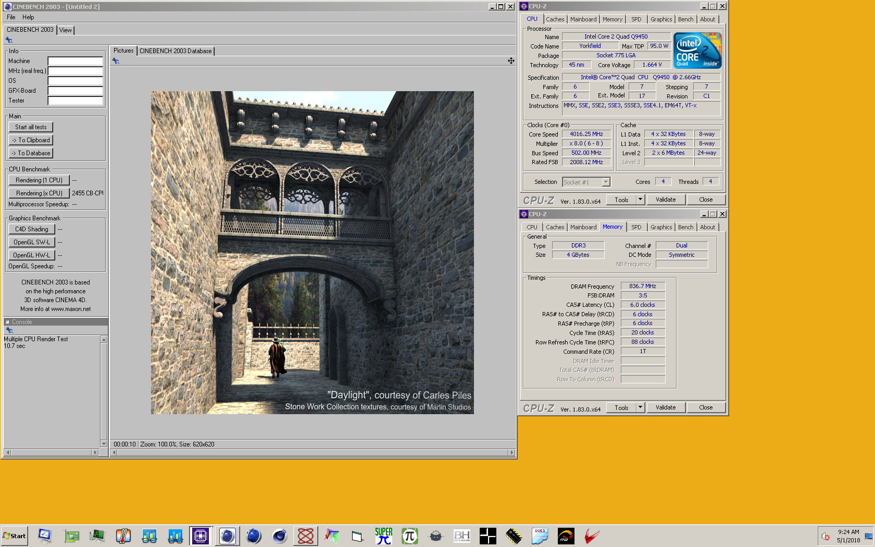Click the BH icon in taskbar
875x547 pixels.
coord(462,536)
